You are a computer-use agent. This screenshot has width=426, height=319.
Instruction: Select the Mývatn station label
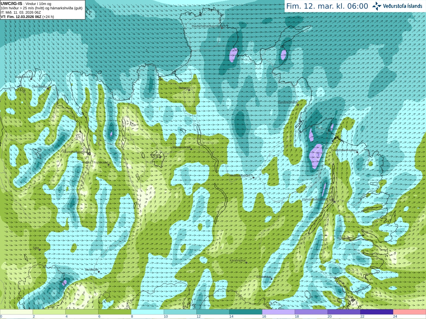point(155,155)
